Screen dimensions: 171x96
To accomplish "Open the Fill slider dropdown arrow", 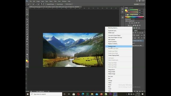I will [x=144, y=38].
